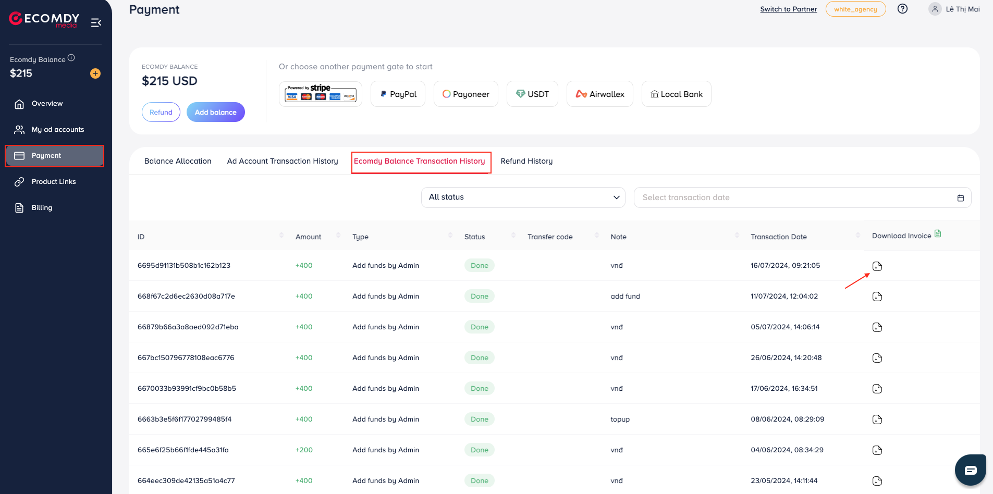Sort by Transaction Date column arrows
The width and height of the screenshot is (993, 494).
(x=858, y=236)
